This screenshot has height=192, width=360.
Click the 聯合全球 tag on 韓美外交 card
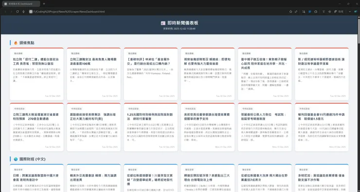pyautogui.click(x=75, y=170)
